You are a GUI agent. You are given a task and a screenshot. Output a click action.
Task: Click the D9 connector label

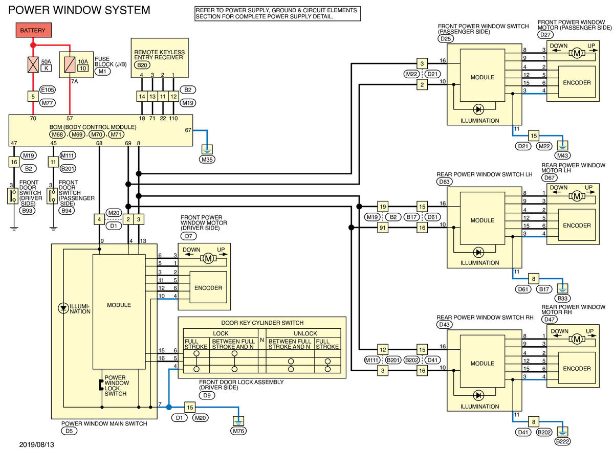tap(206, 395)
